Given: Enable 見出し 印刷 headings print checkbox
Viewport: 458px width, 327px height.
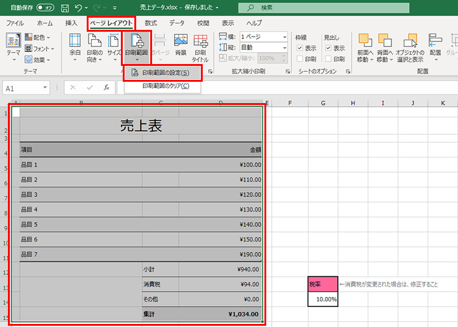Looking at the screenshot, I should [x=329, y=59].
